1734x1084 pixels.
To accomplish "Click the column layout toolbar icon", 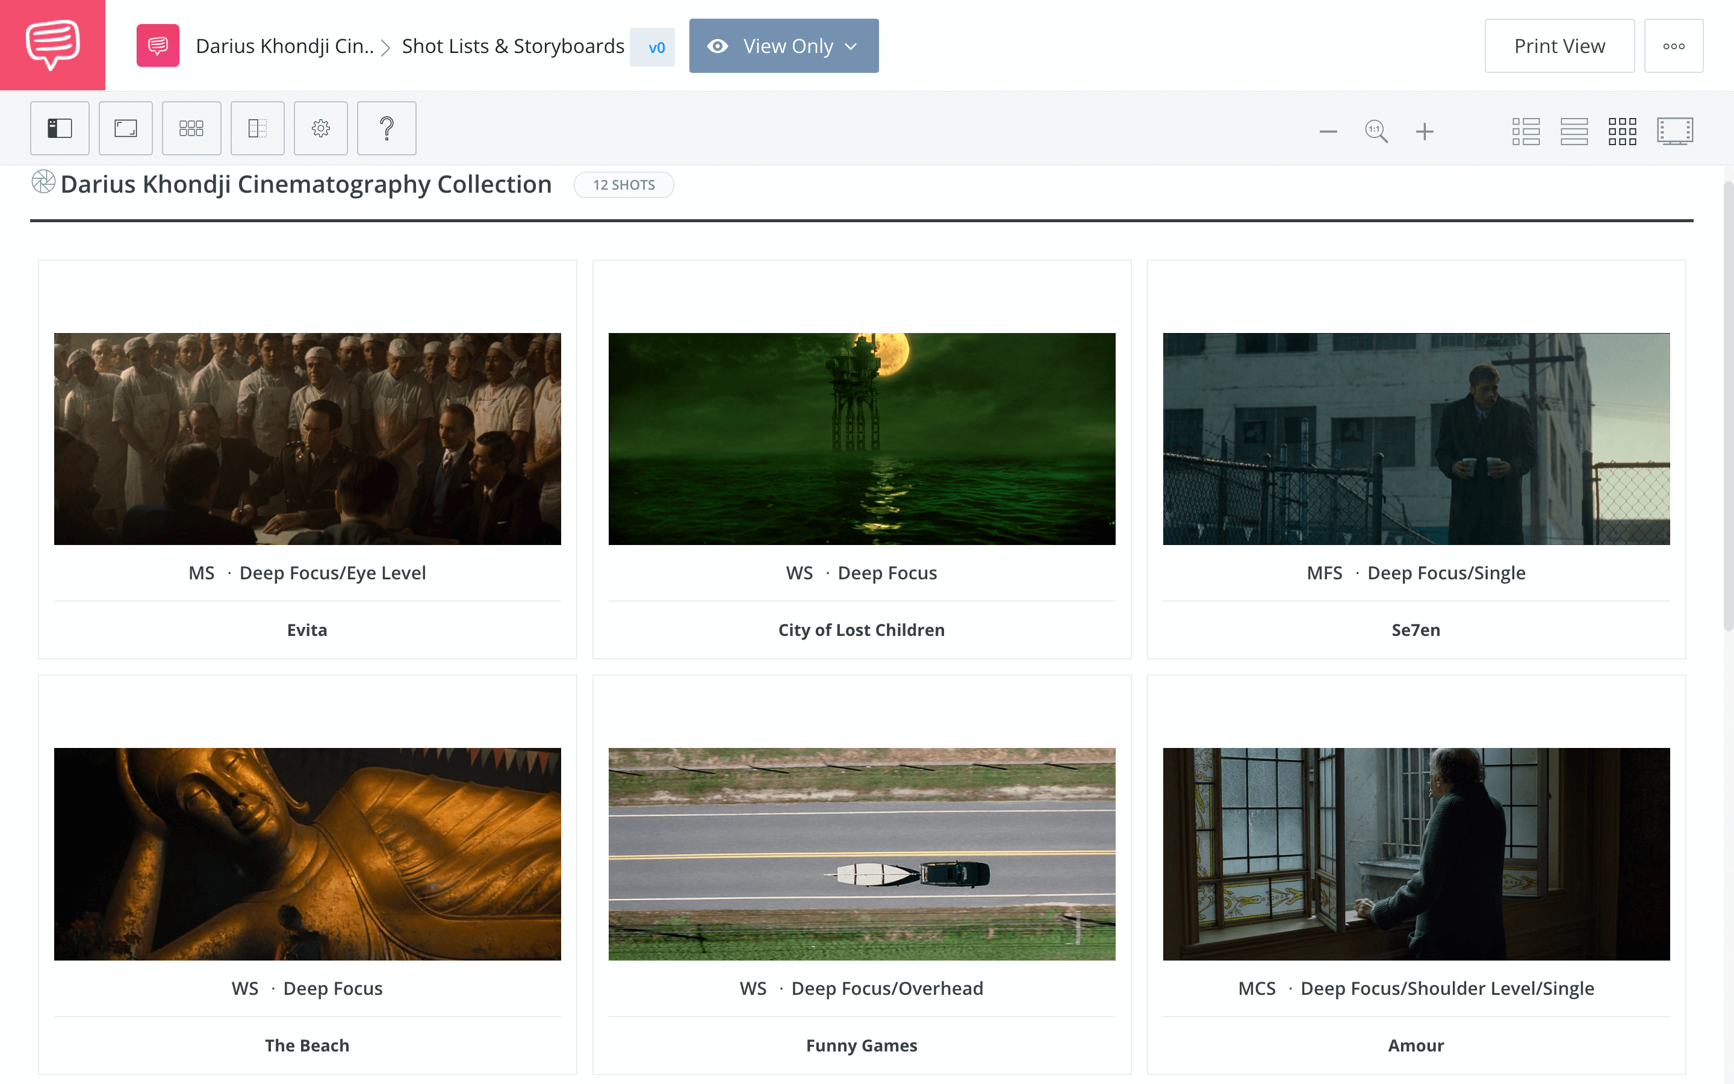I will pos(257,128).
